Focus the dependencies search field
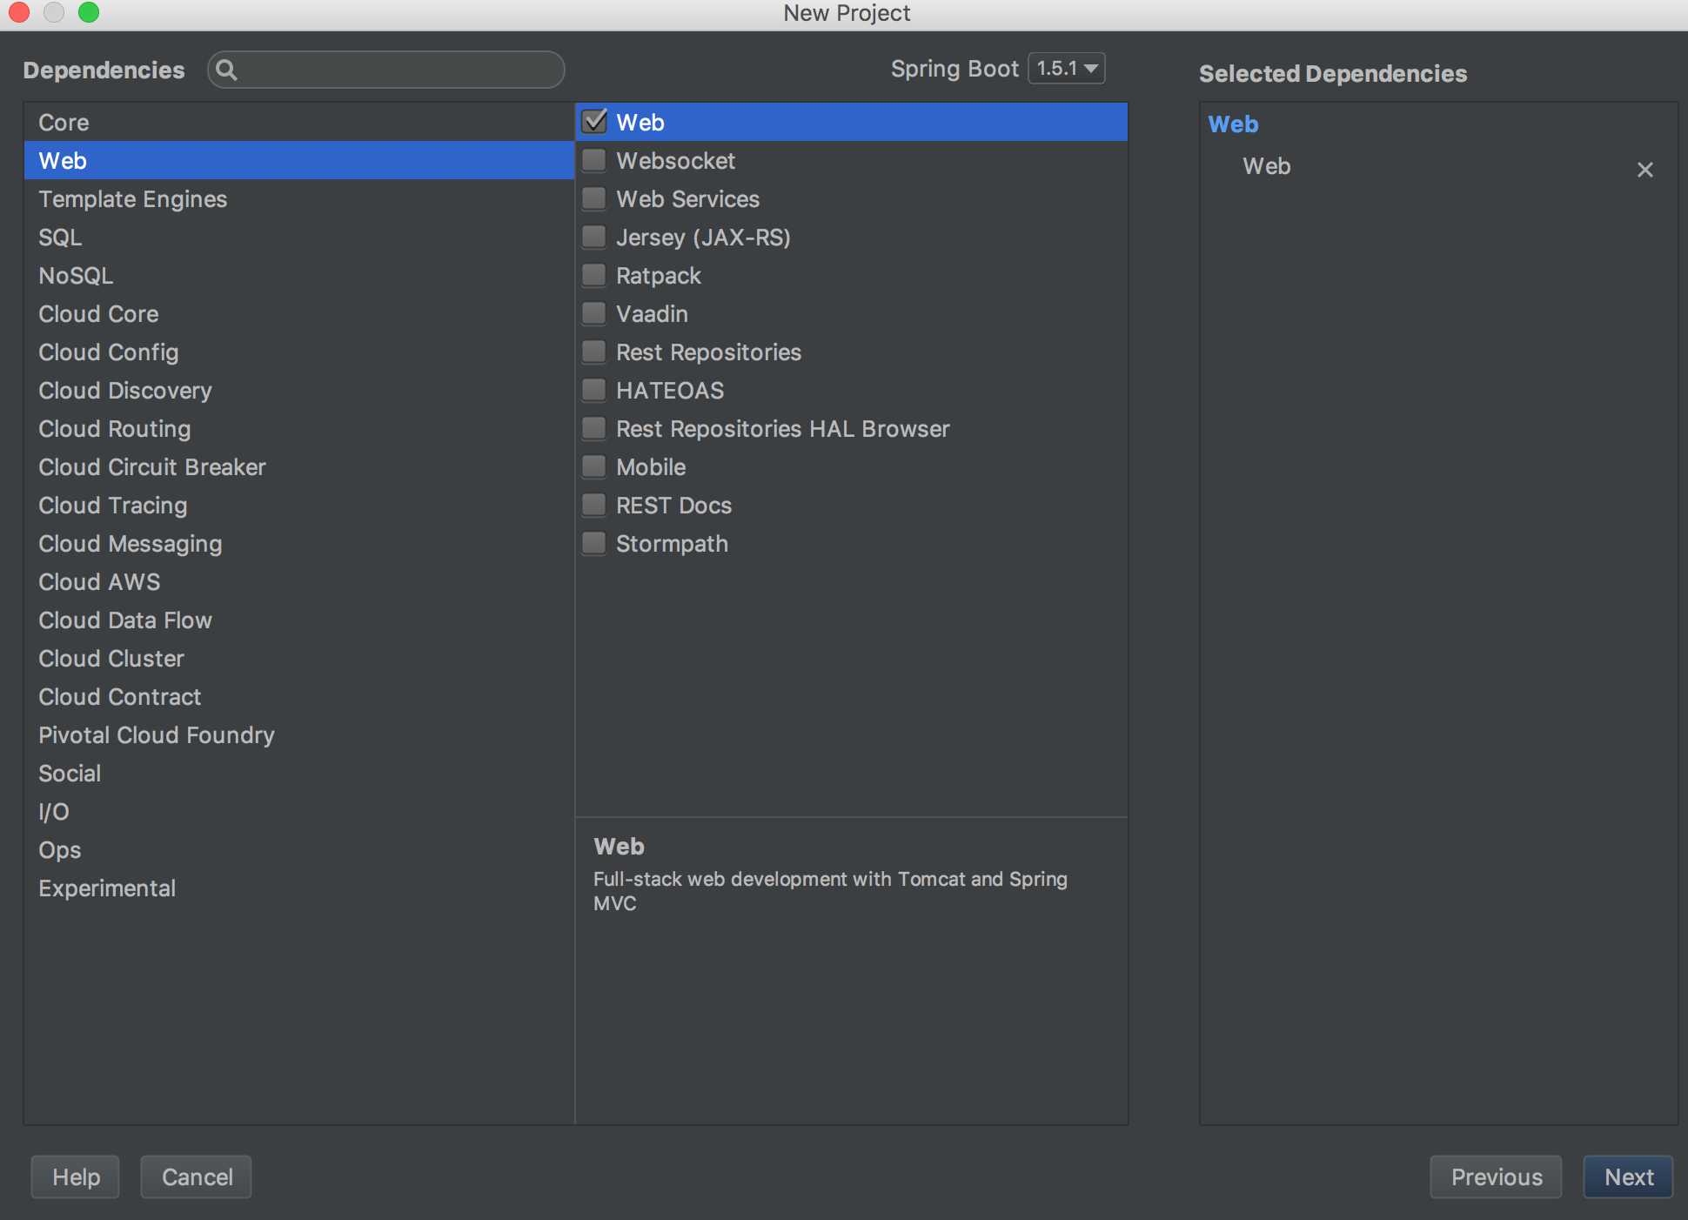 [x=386, y=70]
